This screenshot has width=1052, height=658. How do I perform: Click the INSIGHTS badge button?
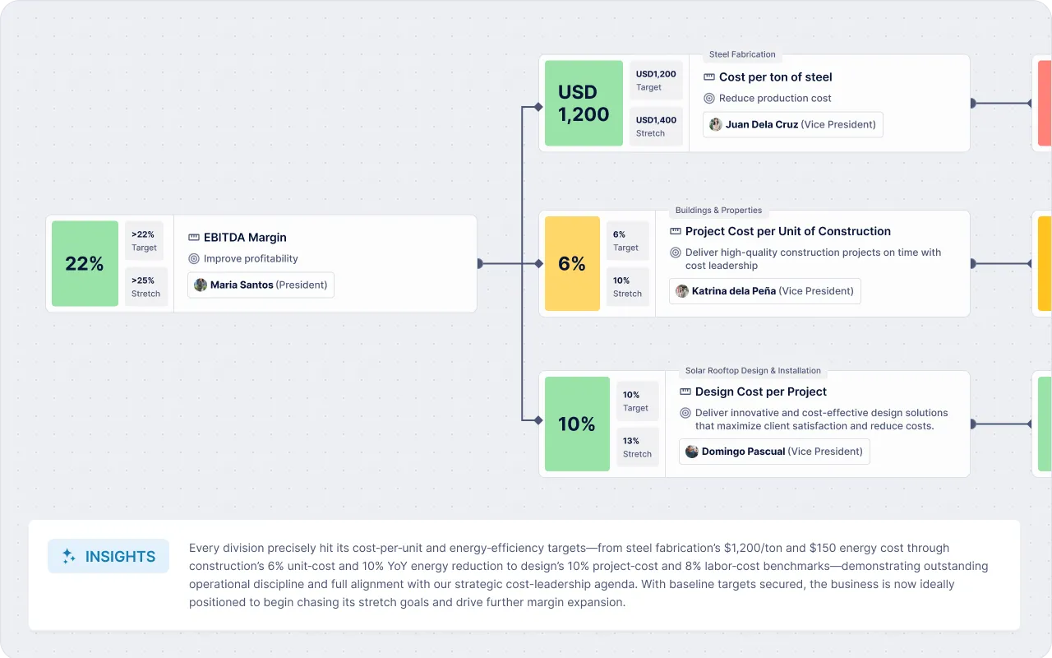[x=108, y=556]
